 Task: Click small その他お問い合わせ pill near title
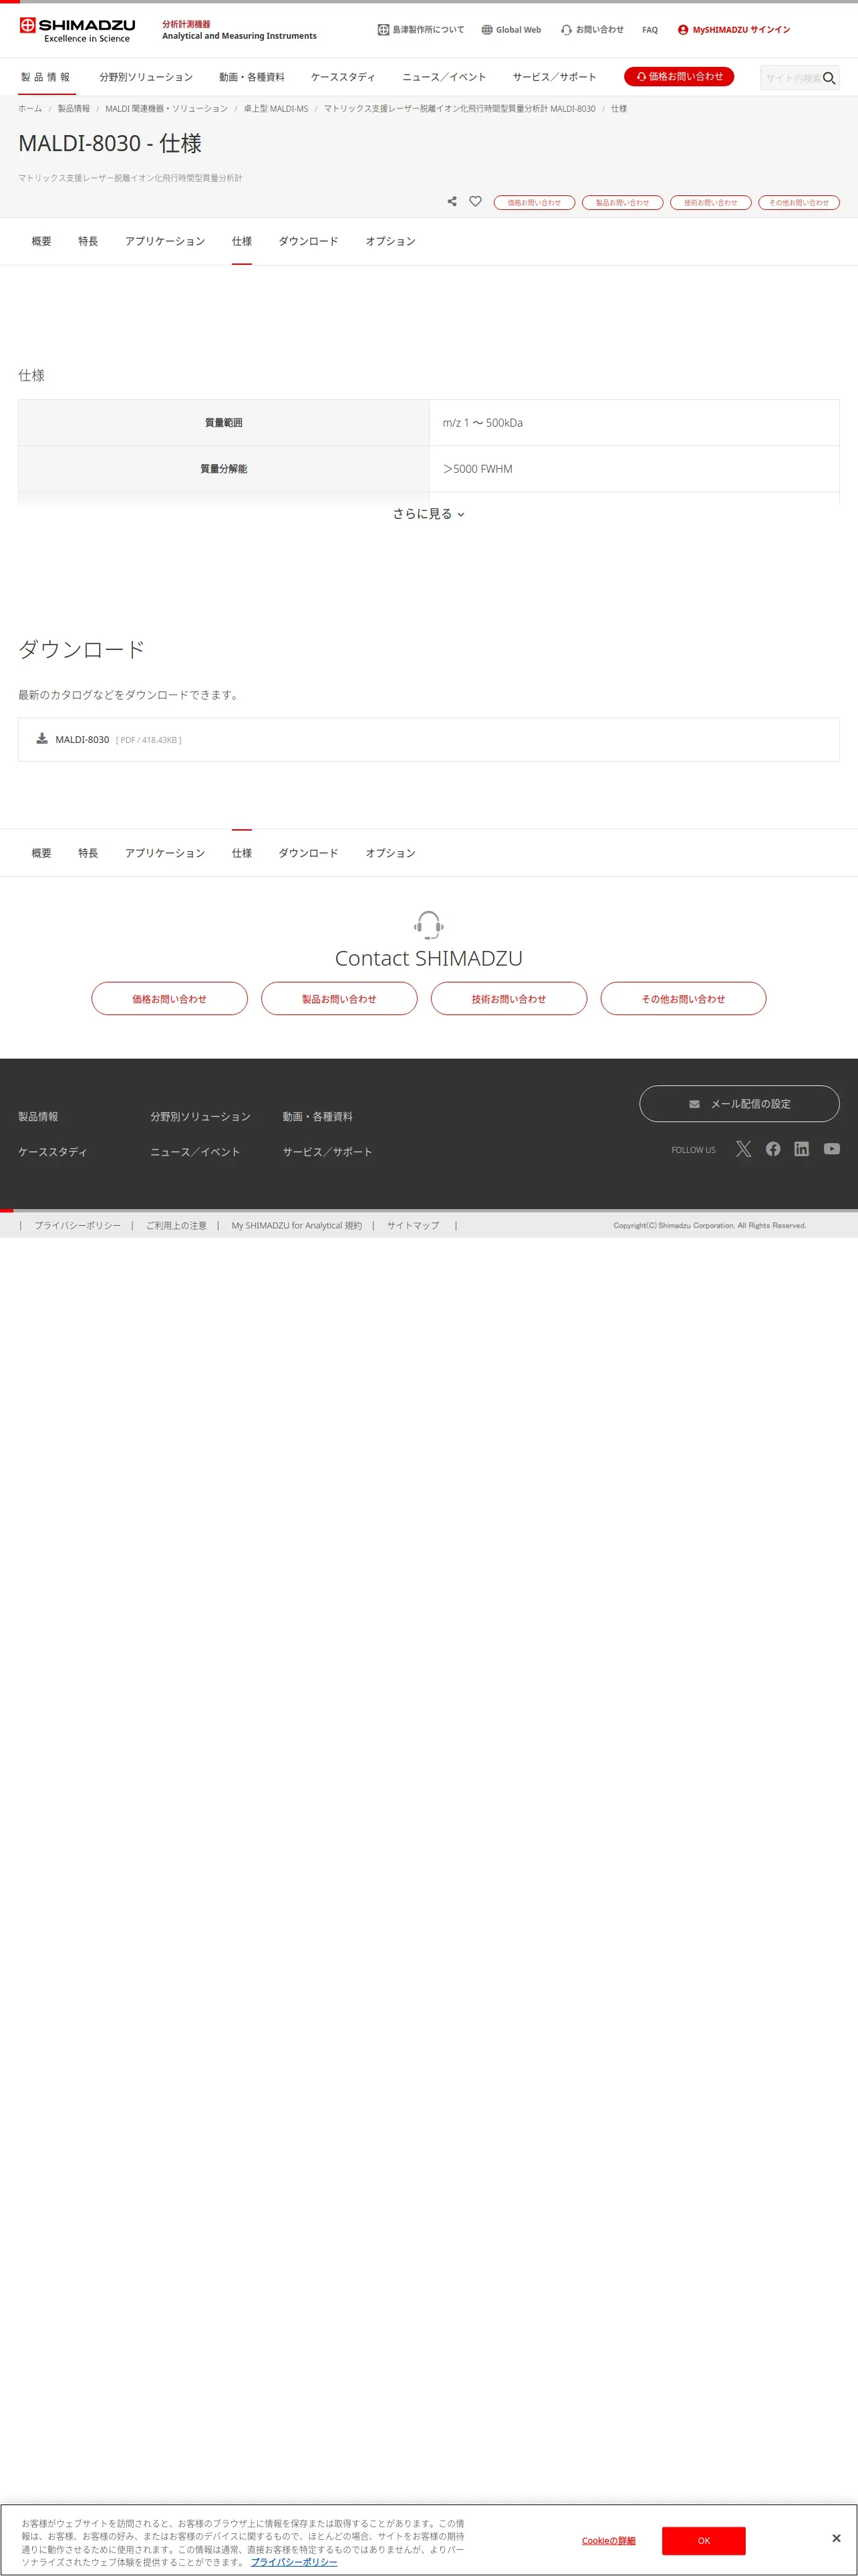[799, 202]
